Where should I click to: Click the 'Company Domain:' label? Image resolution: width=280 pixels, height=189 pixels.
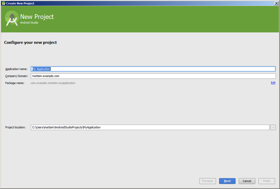[x=16, y=76]
